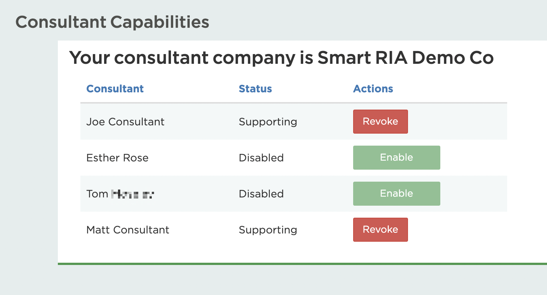Viewport: 547px width, 295px height.
Task: Disable Joe Consultant's supporting status via Revoke
Action: tap(380, 121)
